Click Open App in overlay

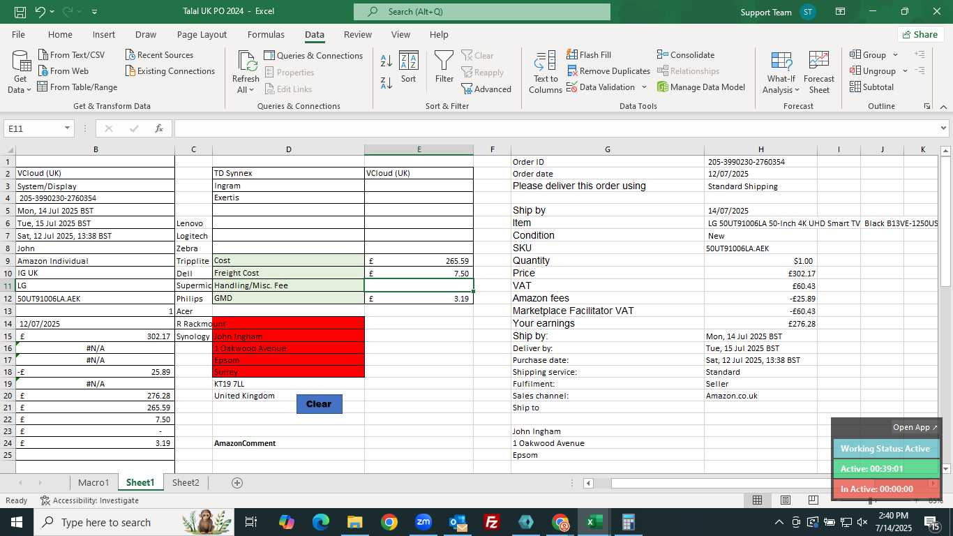[x=915, y=427]
